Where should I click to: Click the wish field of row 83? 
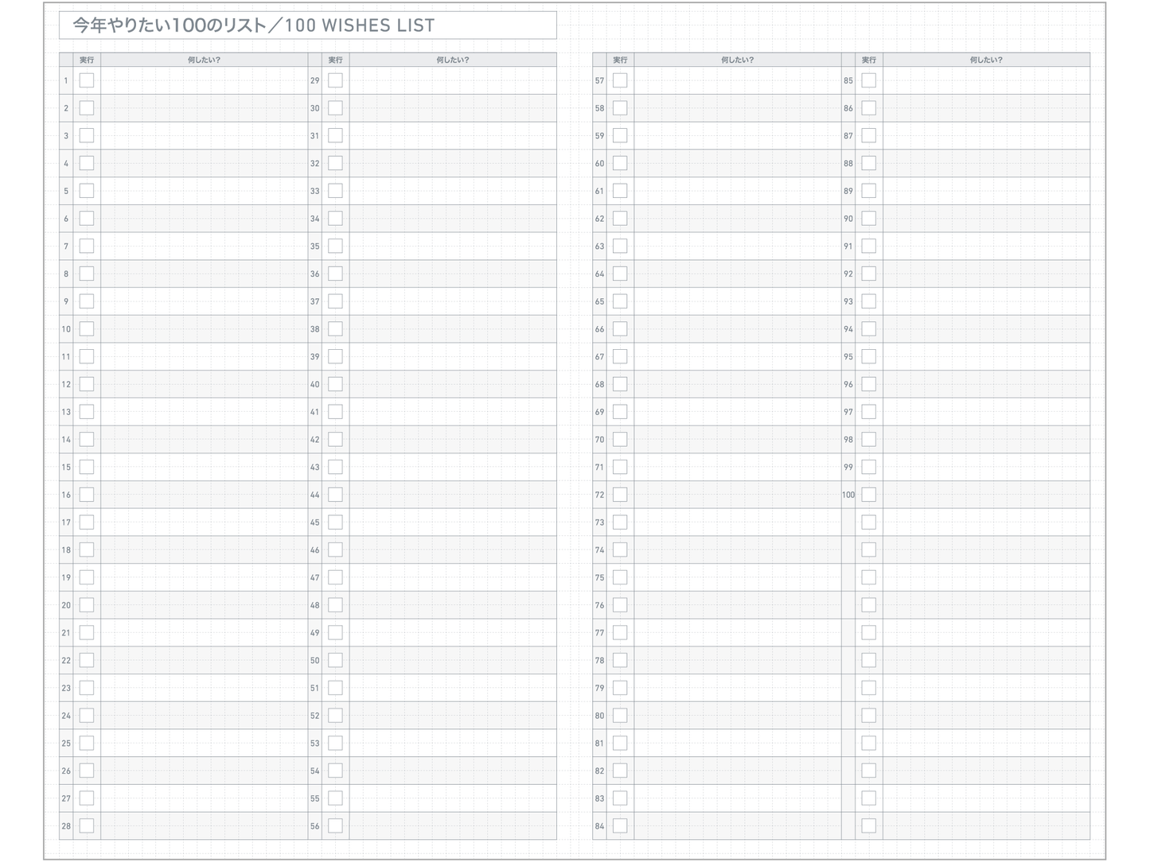pyautogui.click(x=738, y=798)
